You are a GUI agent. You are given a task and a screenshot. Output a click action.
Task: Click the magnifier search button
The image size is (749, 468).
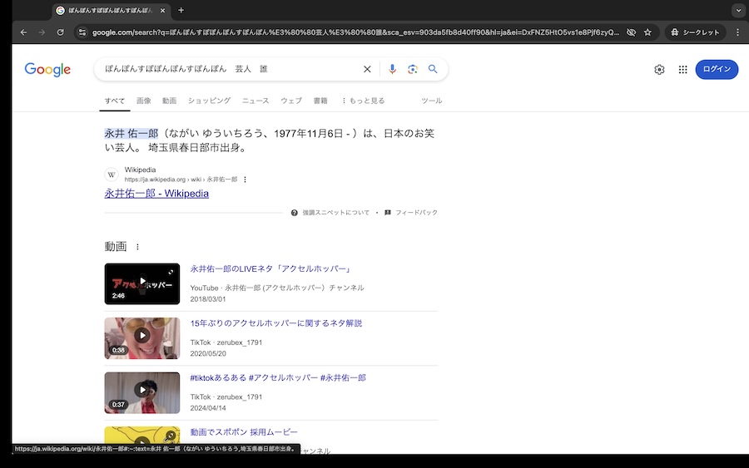pos(433,69)
